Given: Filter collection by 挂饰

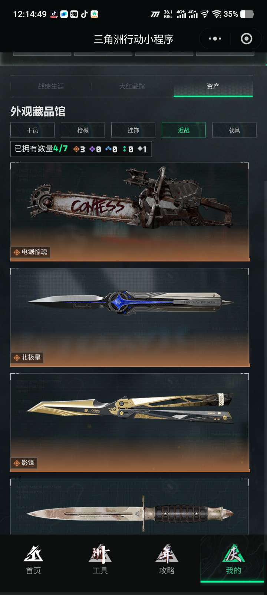Looking at the screenshot, I should 133,130.
